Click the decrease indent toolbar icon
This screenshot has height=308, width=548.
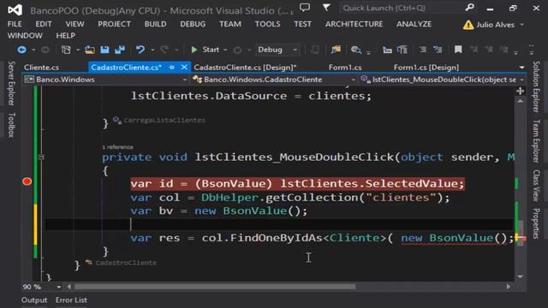click(x=387, y=50)
